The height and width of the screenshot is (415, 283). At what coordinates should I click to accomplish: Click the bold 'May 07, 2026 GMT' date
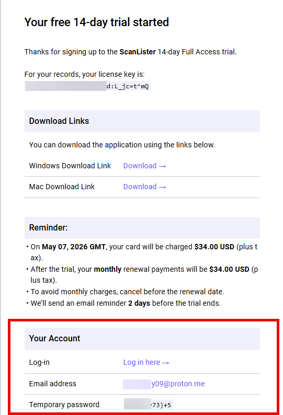74,247
